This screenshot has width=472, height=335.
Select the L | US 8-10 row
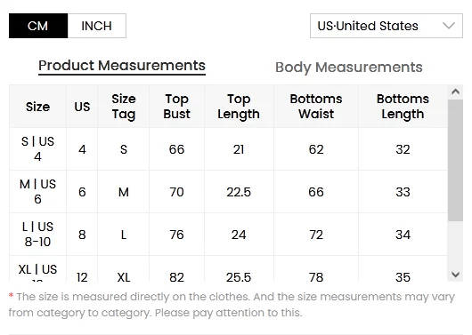229,235
